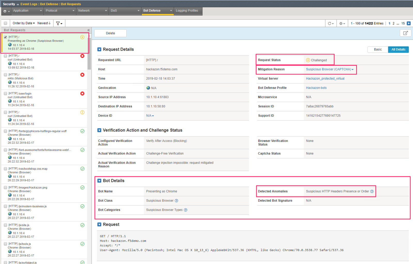Open the gear settings menu in top bar
Viewport: 413px width, 264px height.
click(x=6, y=11)
